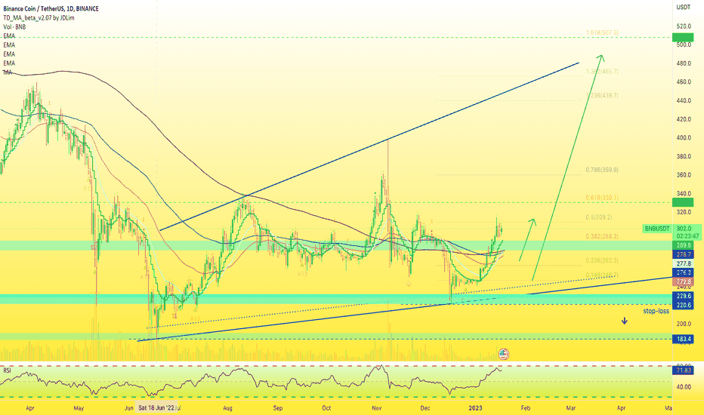This screenshot has width=704, height=415.
Task: Click the Feb label on time axis
Action: (525, 408)
